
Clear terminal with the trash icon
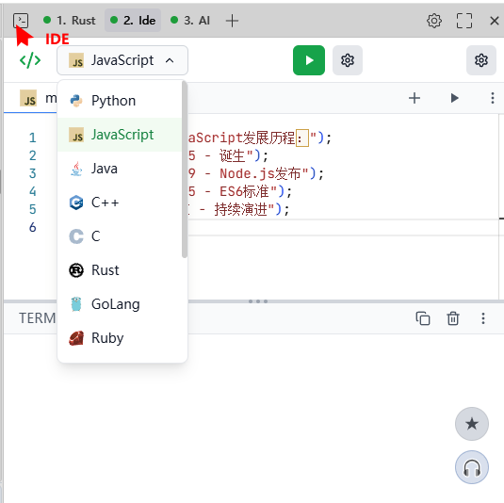tap(452, 318)
